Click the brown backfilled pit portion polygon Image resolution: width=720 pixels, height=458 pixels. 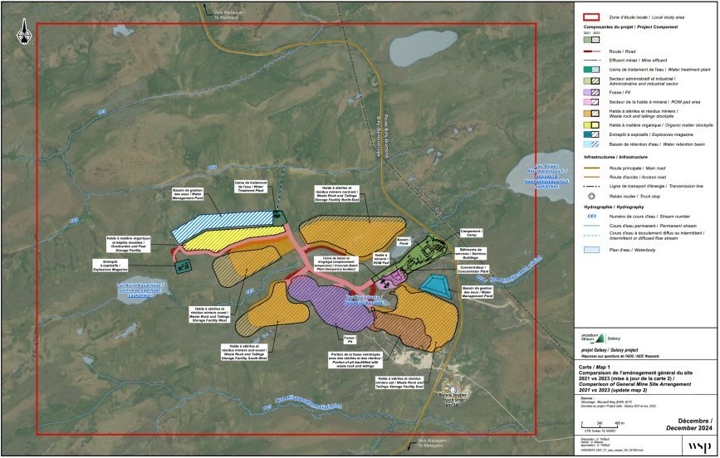pos(402,329)
